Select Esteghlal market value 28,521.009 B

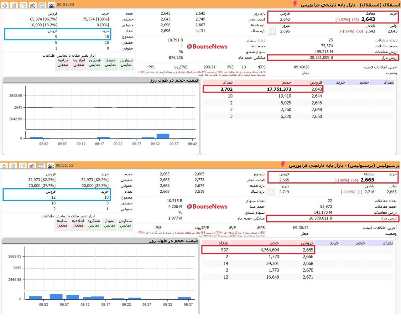[x=321, y=58]
